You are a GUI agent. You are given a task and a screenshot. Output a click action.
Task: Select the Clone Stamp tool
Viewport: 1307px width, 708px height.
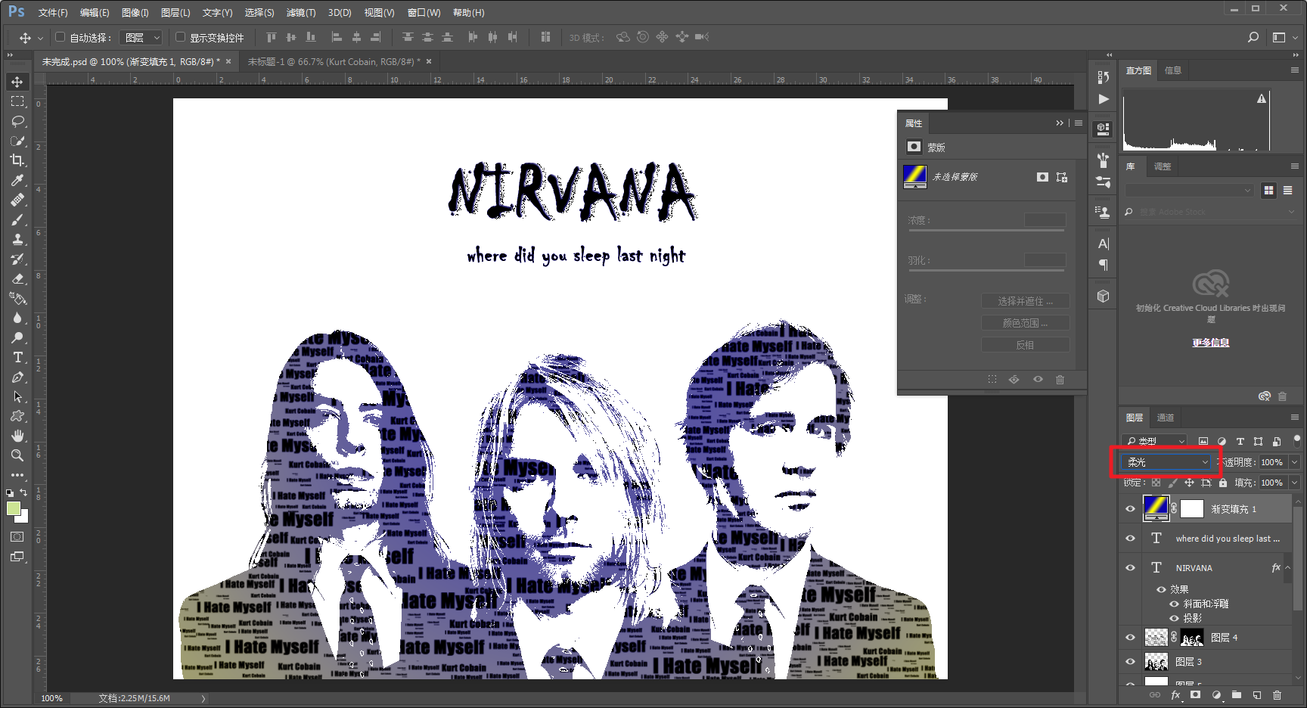click(17, 239)
